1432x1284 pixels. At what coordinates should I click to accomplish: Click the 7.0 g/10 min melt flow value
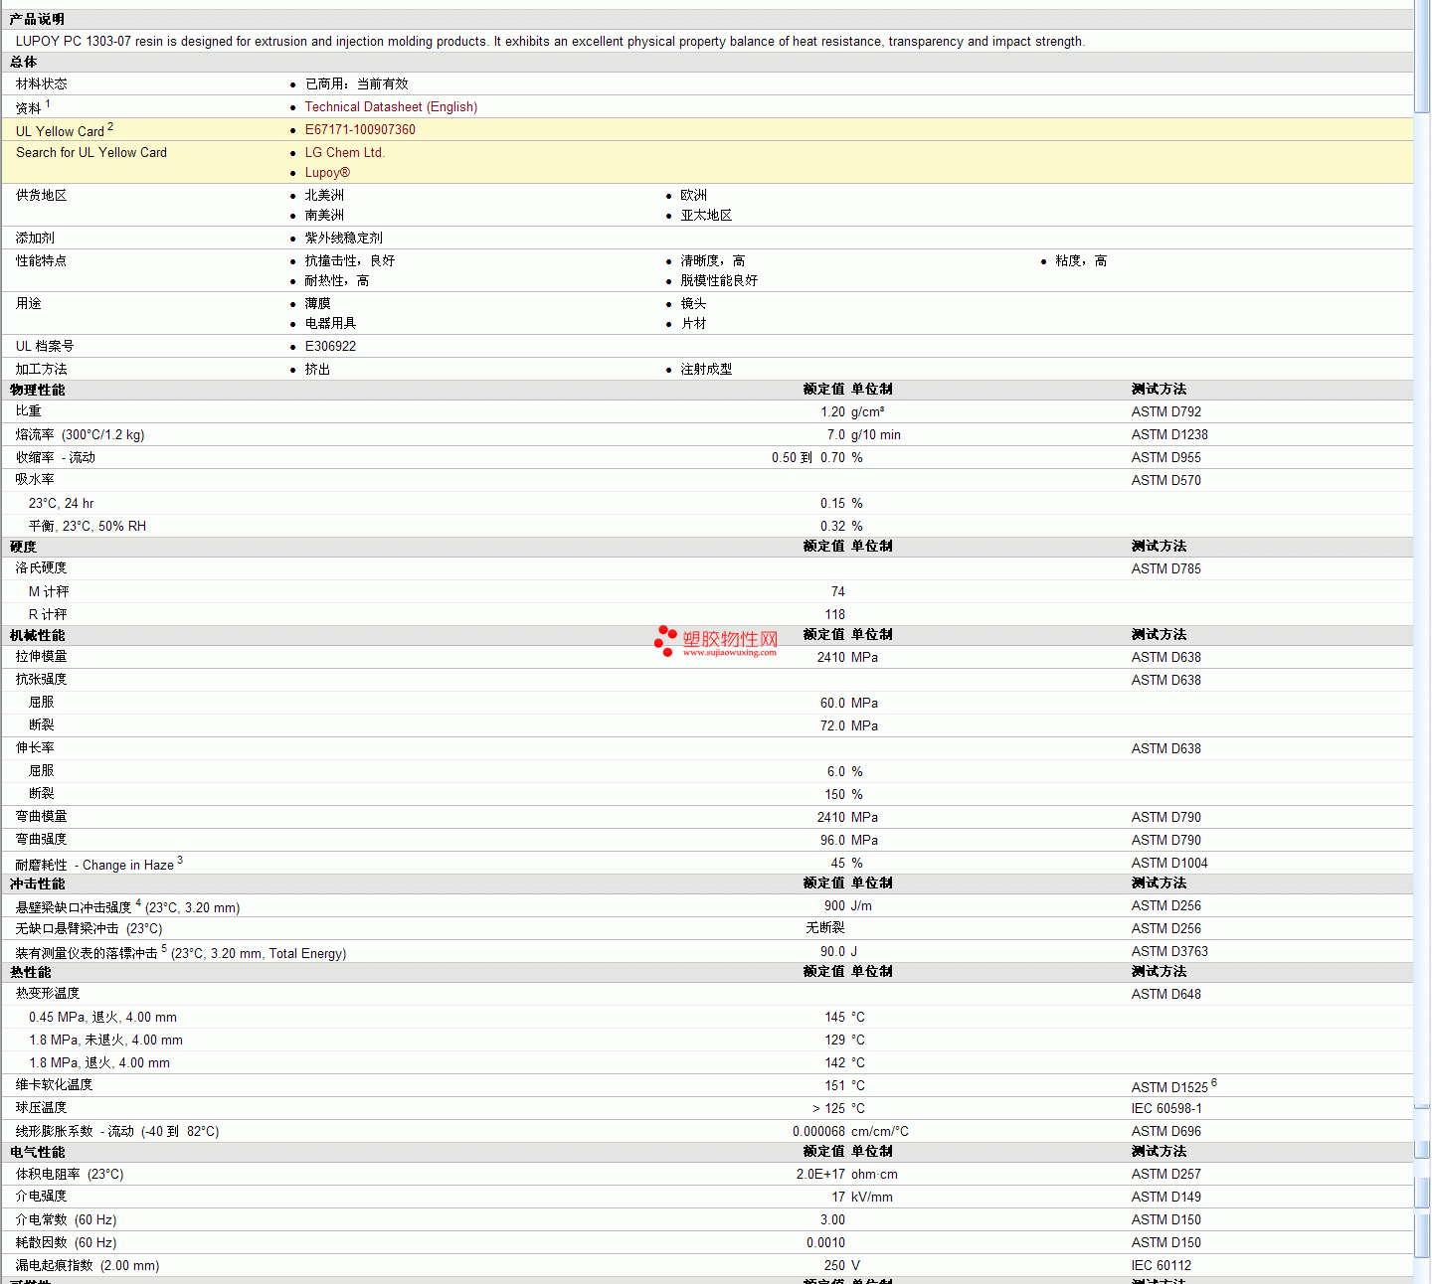tap(863, 434)
